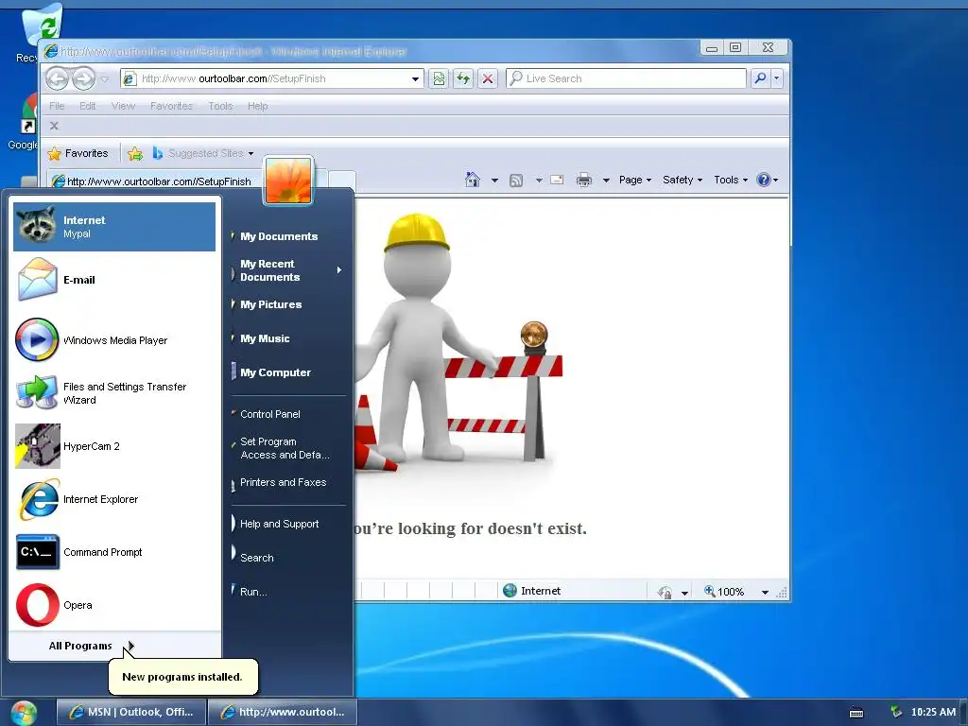Click the Live Search box
The width and height of the screenshot is (968, 726).
tap(626, 78)
